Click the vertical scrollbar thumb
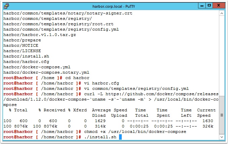 click(222, 115)
